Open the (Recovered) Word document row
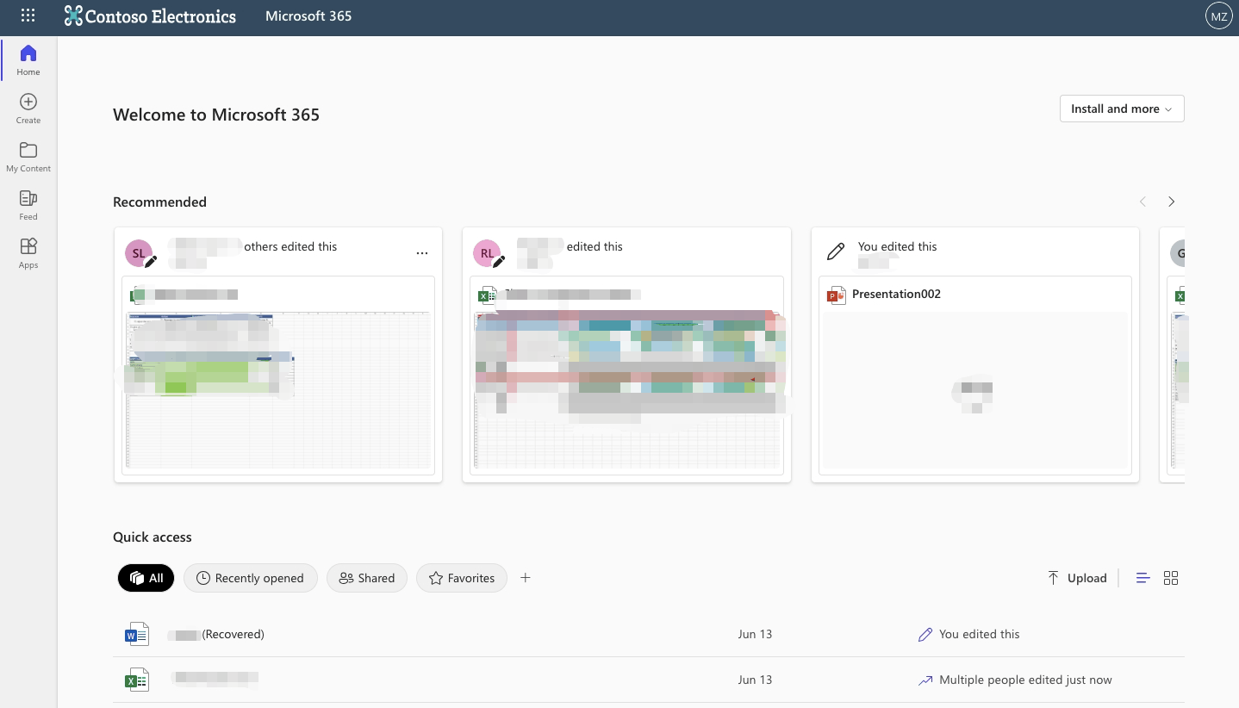Viewport: 1239px width, 708px height. [x=649, y=635]
